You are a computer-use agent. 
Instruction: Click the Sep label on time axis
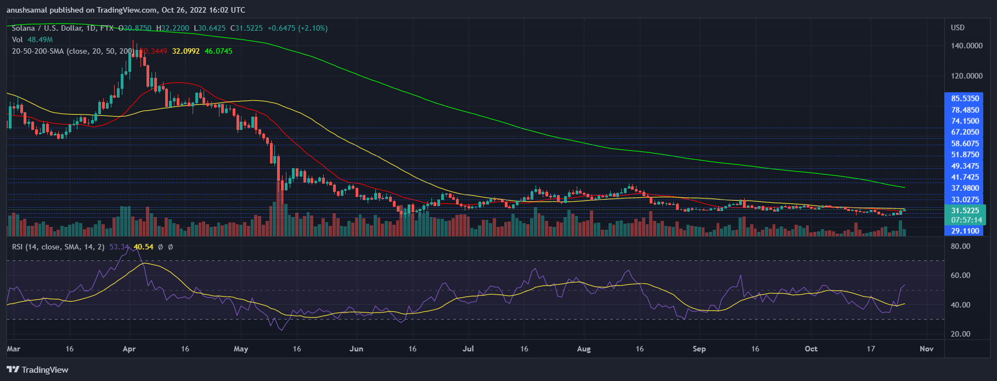[699, 349]
